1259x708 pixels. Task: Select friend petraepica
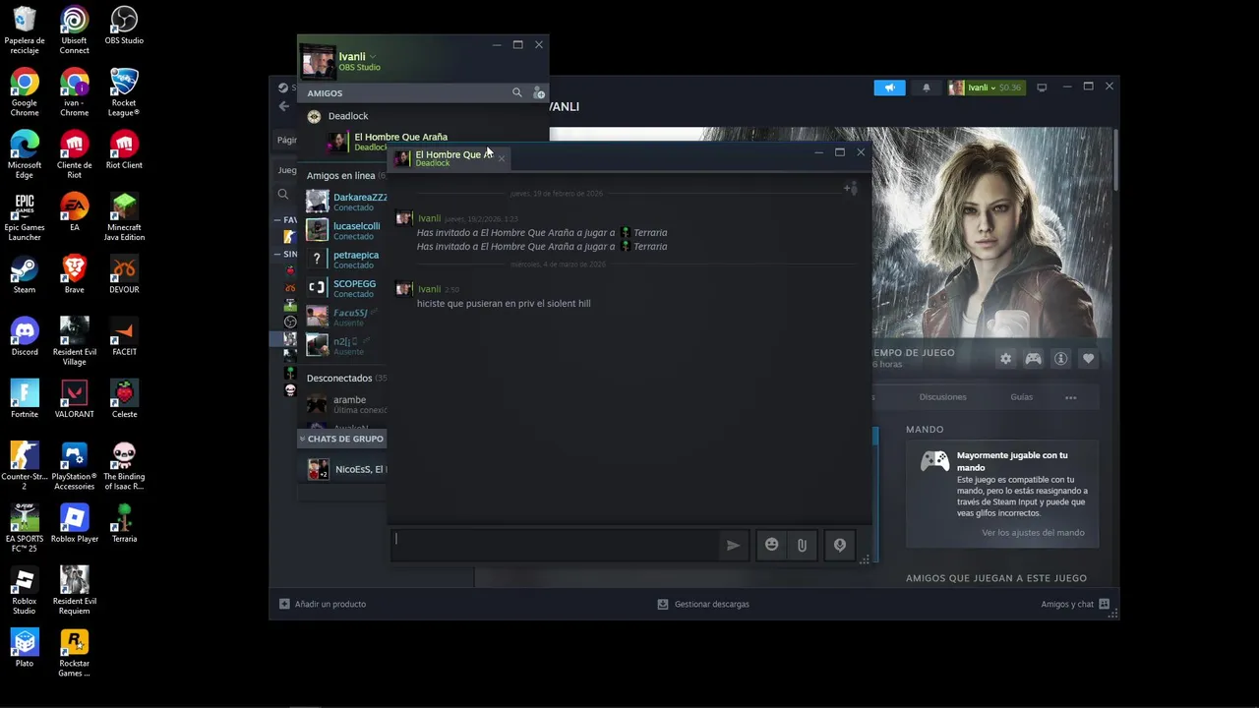point(346,259)
